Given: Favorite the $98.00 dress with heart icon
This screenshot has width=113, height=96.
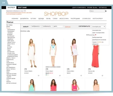Looking at the screenshot, I should (81, 76).
